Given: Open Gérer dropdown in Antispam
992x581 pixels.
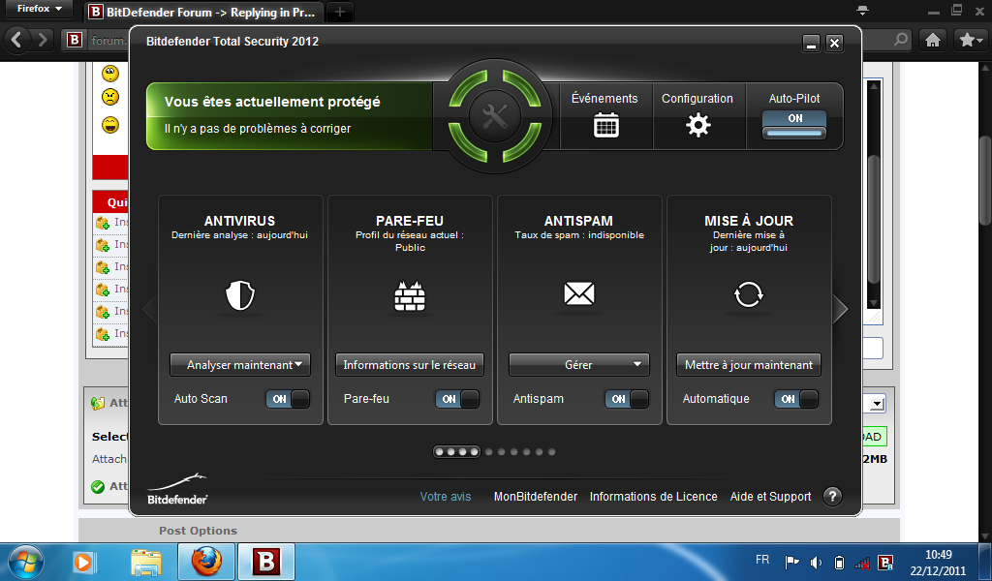Looking at the screenshot, I should point(579,365).
